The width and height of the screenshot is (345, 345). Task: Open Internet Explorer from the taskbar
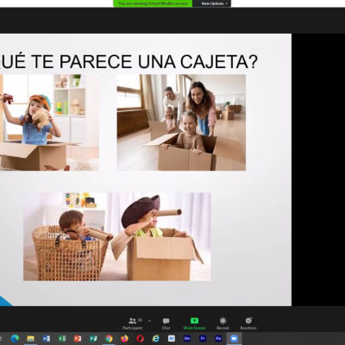click(x=156, y=338)
